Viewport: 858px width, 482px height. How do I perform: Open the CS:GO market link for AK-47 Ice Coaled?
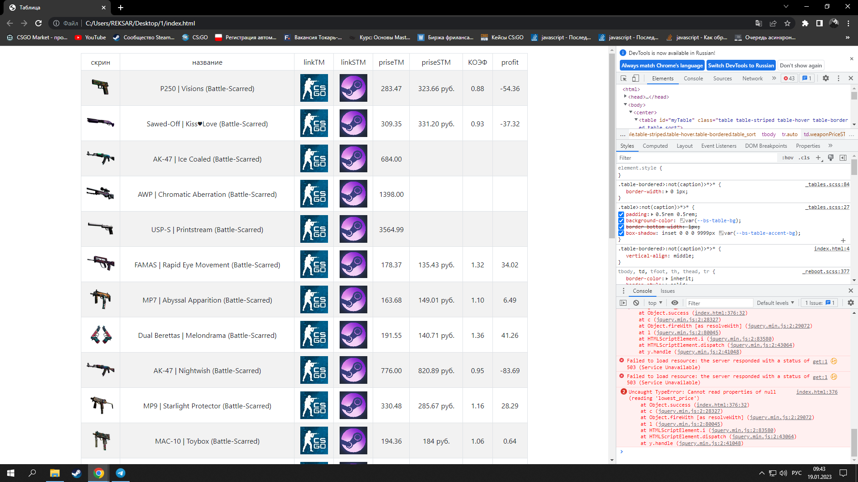point(314,158)
